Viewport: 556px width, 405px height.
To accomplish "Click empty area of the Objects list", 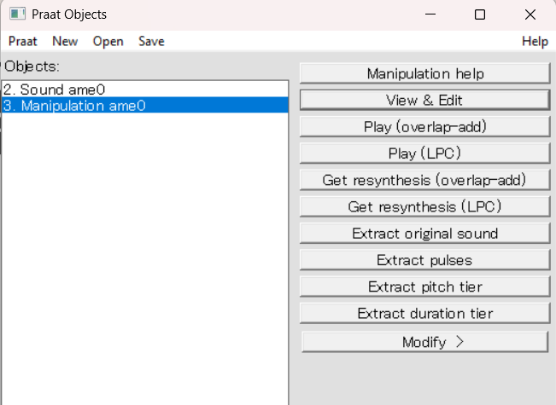I will click(x=145, y=258).
